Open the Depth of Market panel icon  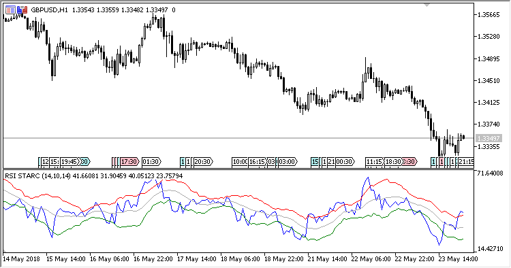pos(10,10)
